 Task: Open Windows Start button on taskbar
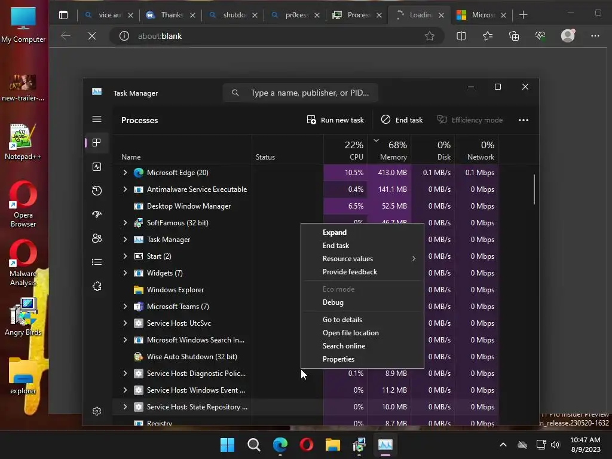tap(227, 445)
